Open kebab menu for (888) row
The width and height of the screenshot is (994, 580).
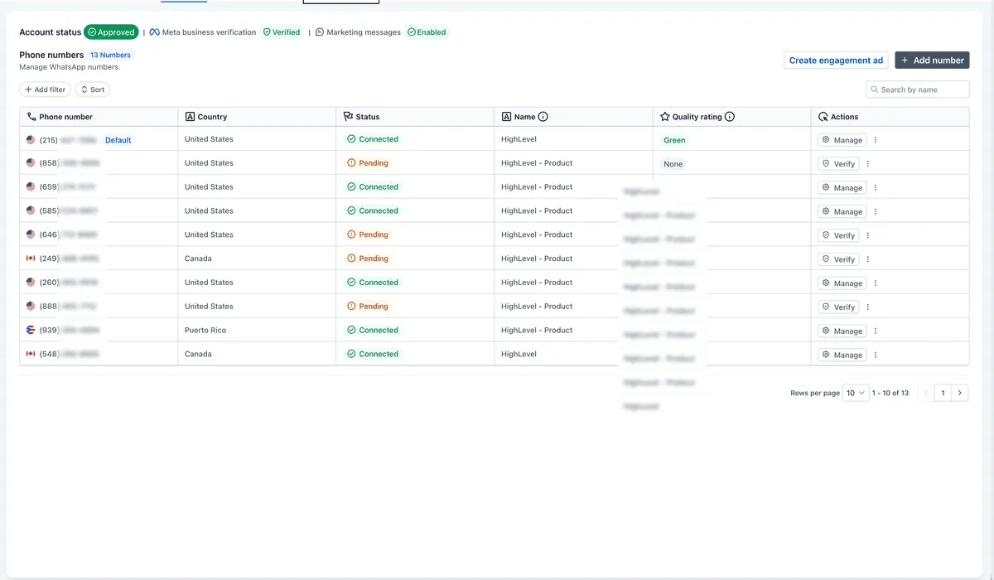[868, 307]
